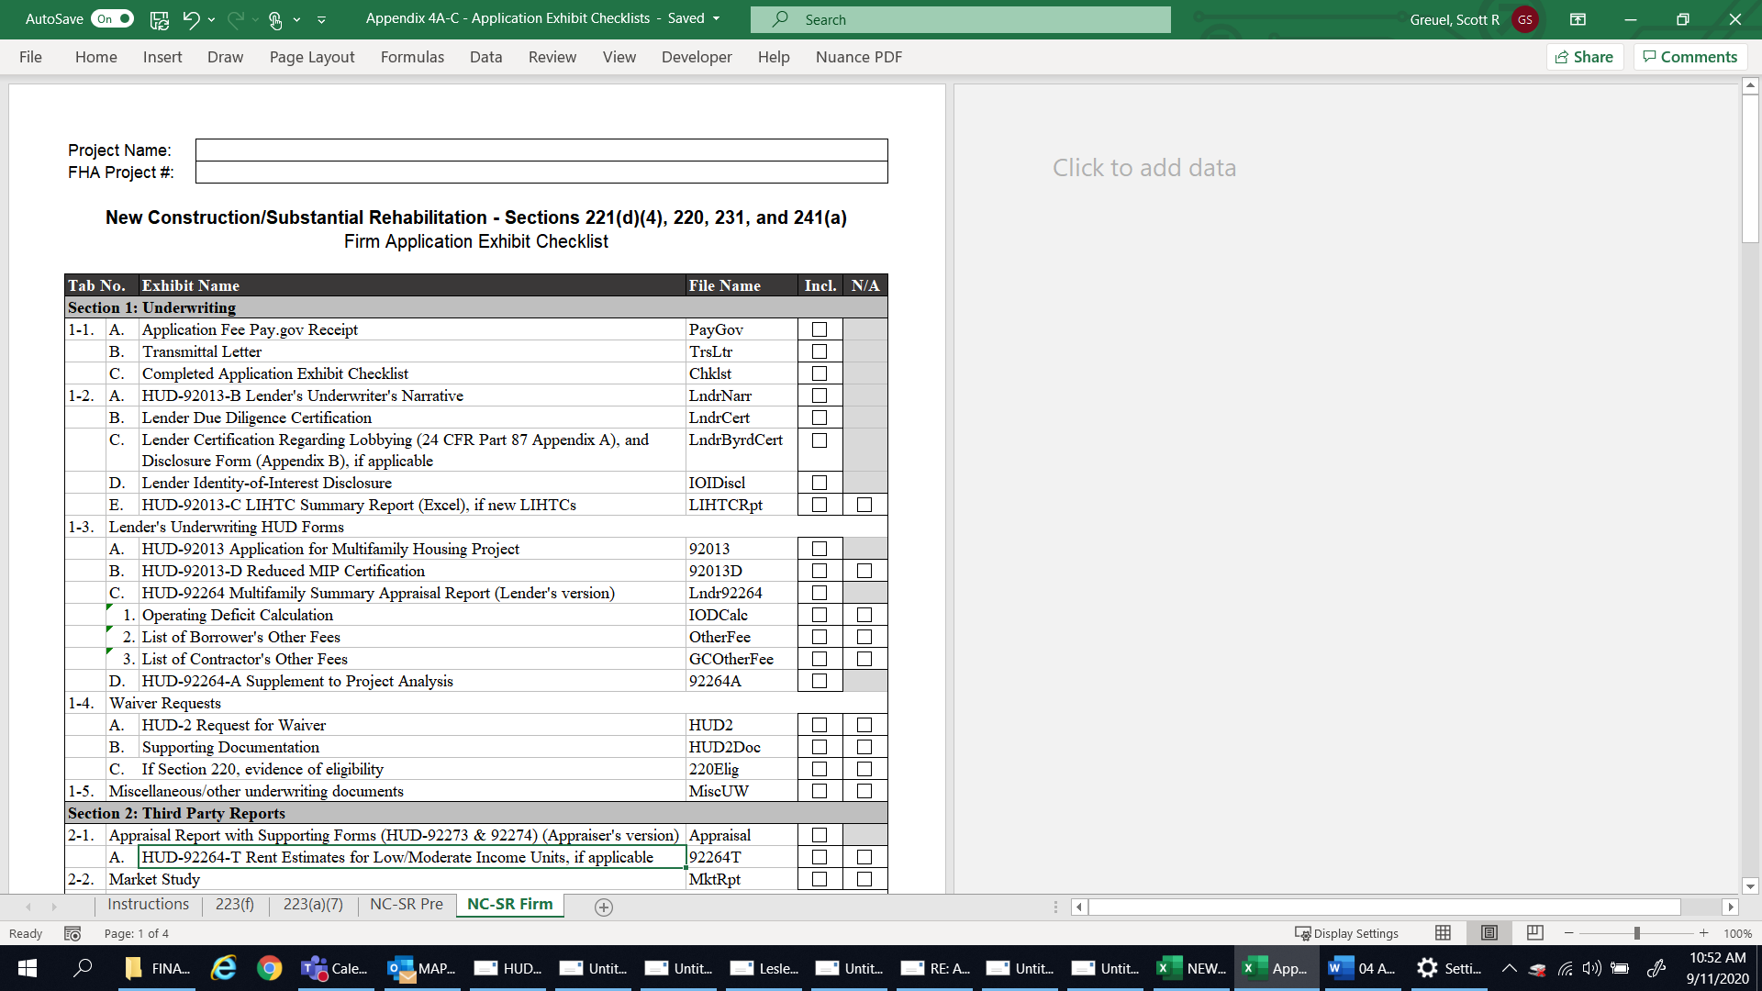Open the file name Saved dropdown arrow
This screenshot has height=991, width=1762.
click(x=717, y=19)
